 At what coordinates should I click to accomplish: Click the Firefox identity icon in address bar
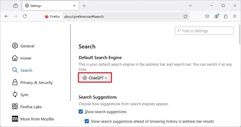[52, 16]
